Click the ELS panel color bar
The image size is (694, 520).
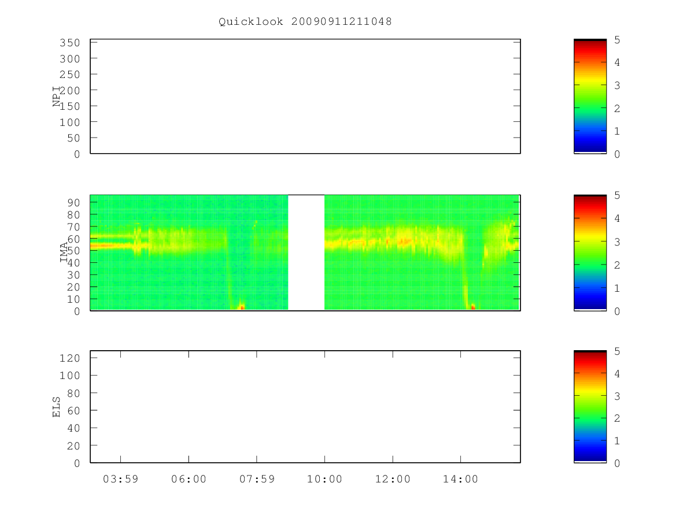coord(590,407)
